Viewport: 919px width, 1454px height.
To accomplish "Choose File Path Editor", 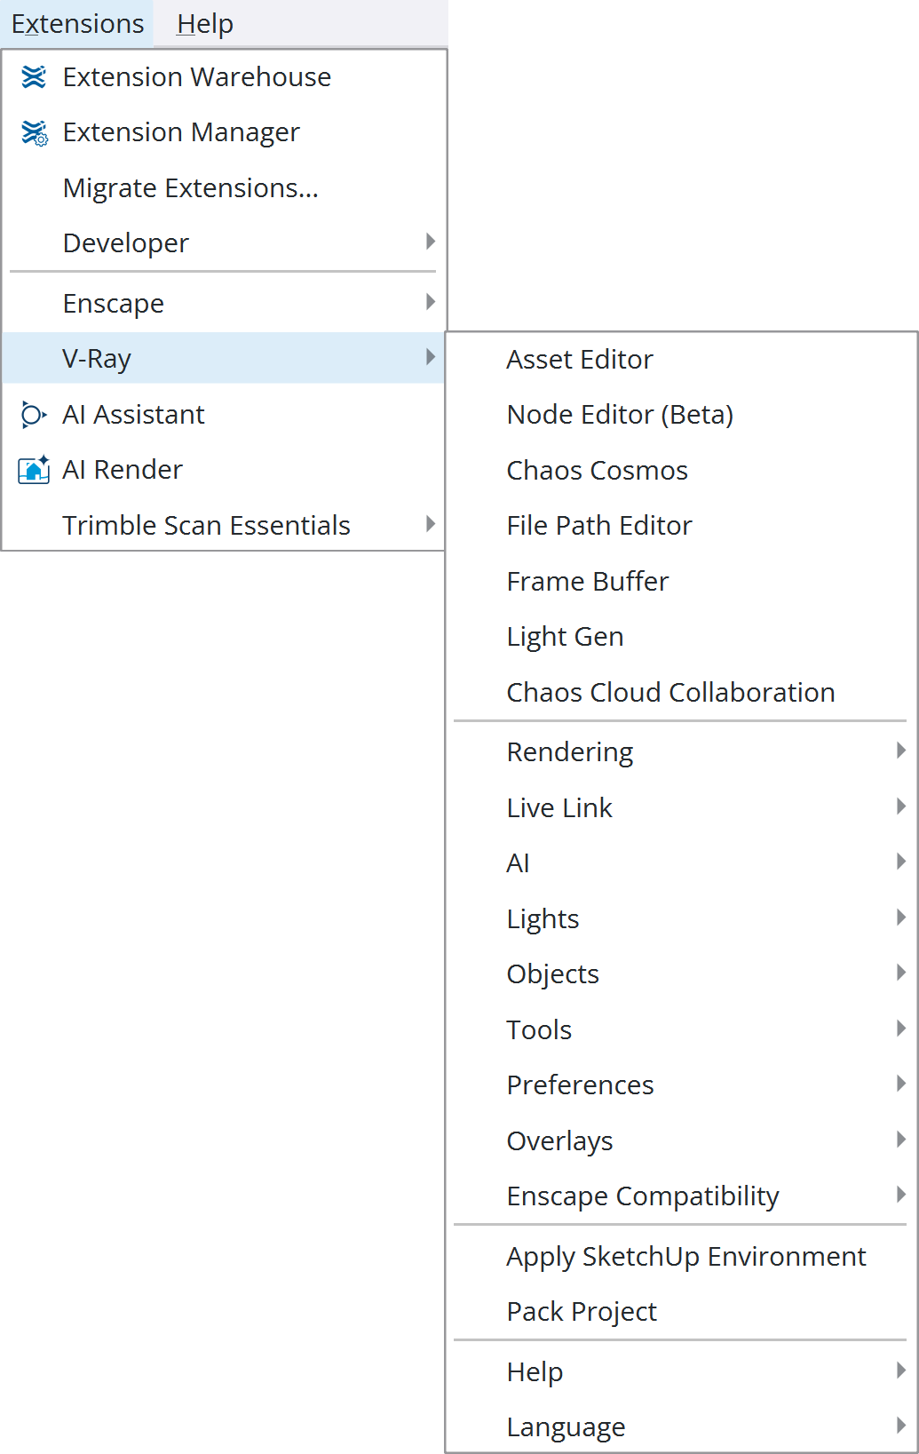I will click(599, 526).
